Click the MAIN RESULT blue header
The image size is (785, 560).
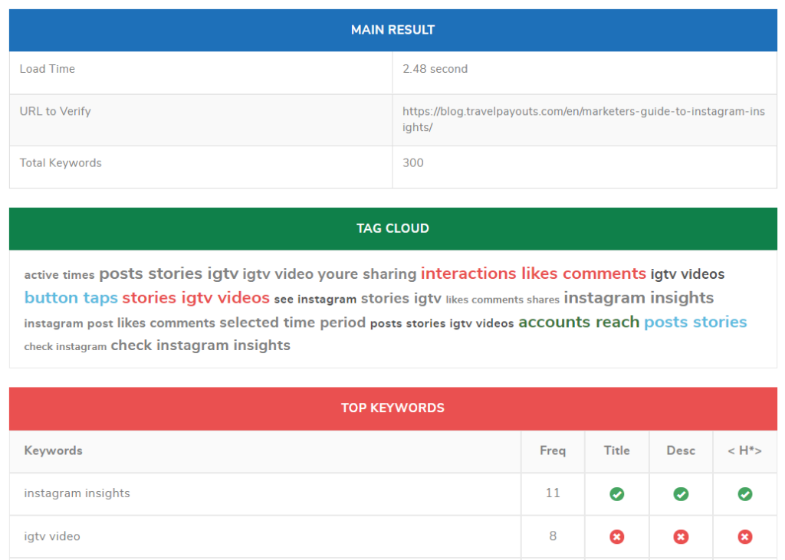(392, 30)
